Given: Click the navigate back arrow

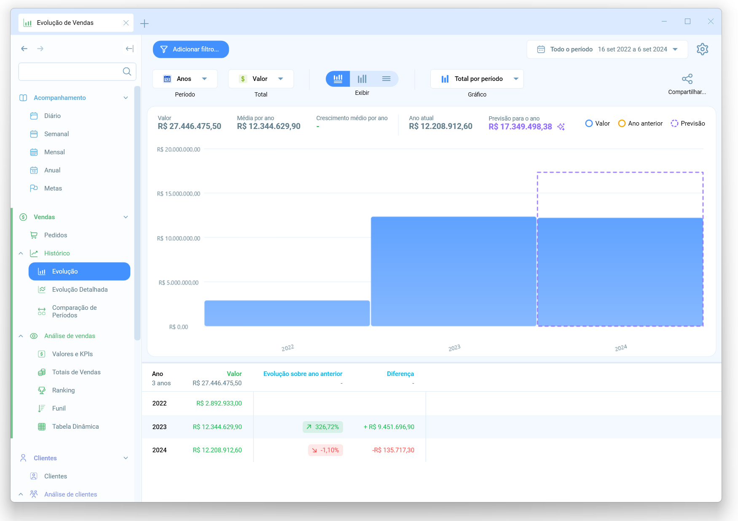Looking at the screenshot, I should 24,49.
